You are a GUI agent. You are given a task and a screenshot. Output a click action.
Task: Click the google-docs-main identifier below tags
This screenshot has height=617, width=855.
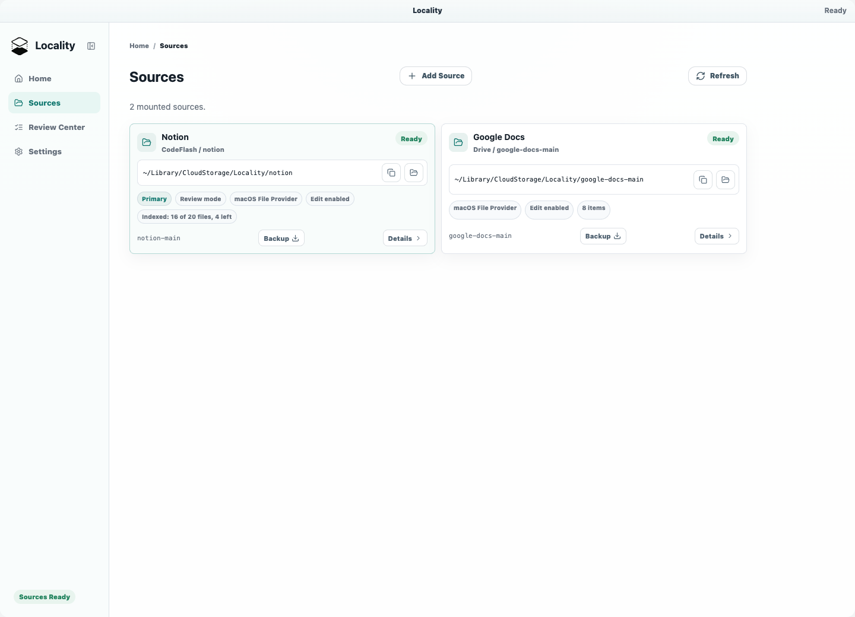(480, 236)
